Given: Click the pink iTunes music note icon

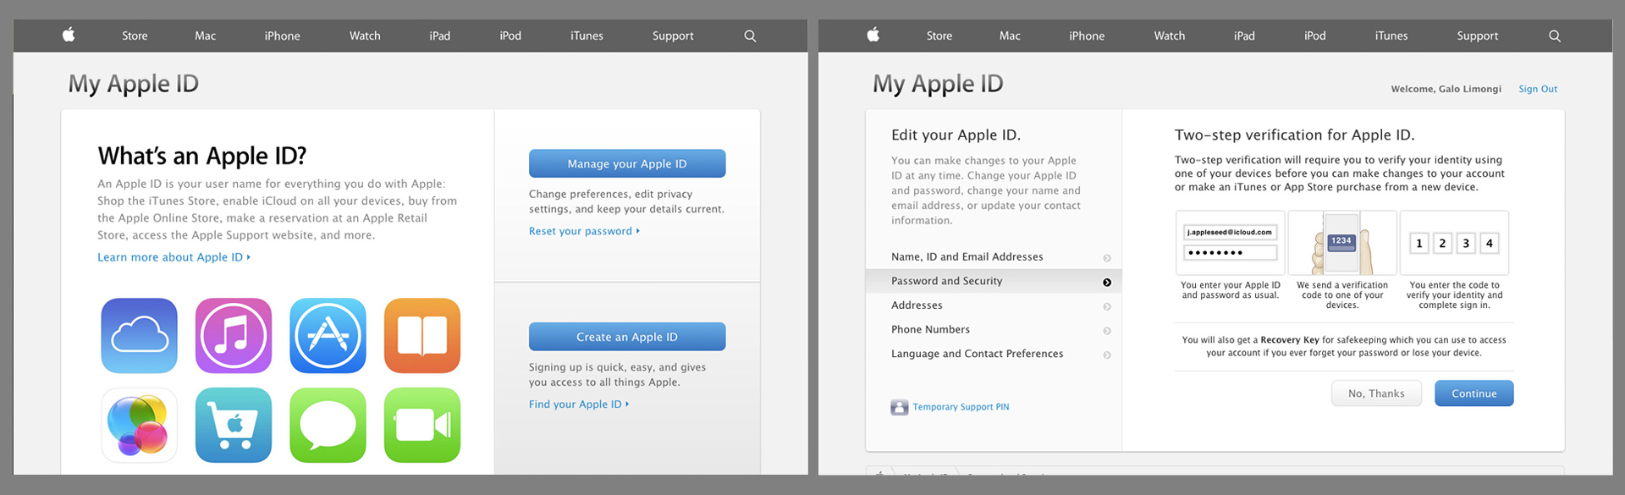Looking at the screenshot, I should pos(234,336).
